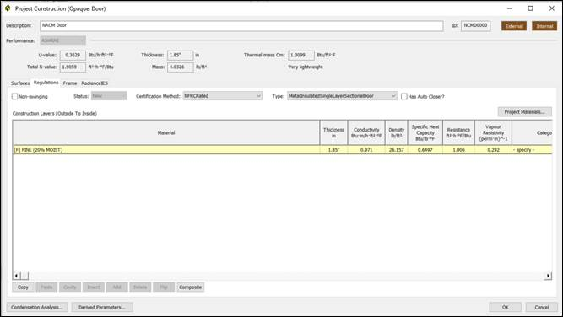Click the Project Materials button
This screenshot has width=563, height=317.
[524, 112]
